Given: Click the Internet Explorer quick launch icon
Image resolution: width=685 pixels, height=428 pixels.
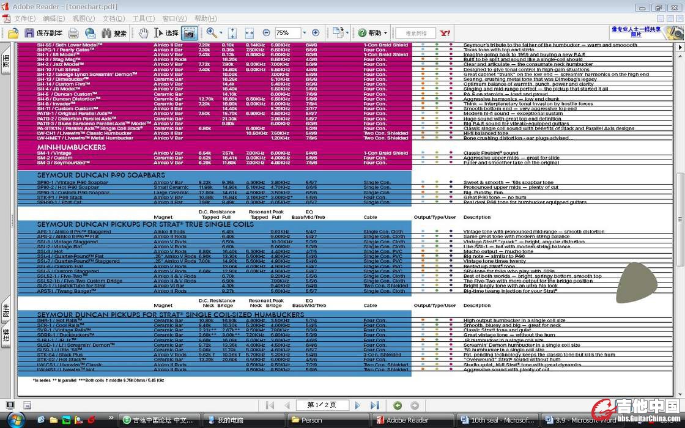Looking at the screenshot, I should tap(41, 419).
